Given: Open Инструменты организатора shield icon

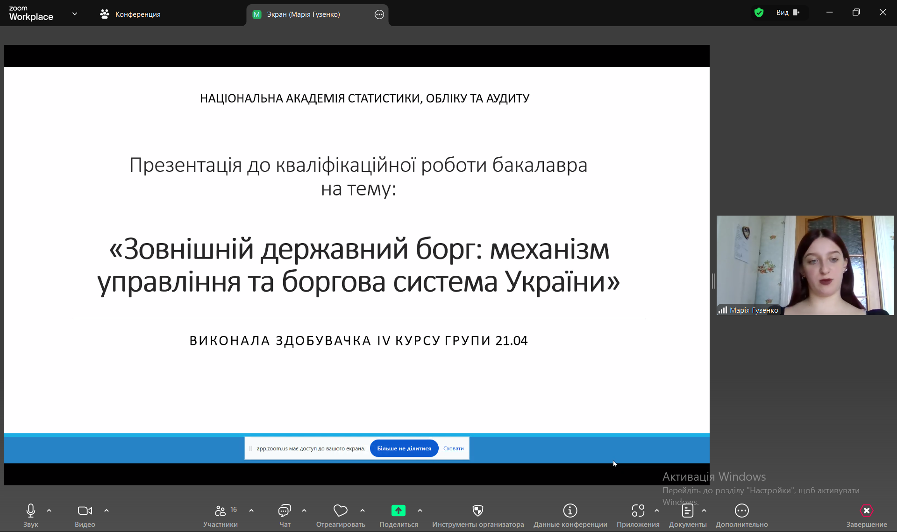Looking at the screenshot, I should click(x=477, y=511).
